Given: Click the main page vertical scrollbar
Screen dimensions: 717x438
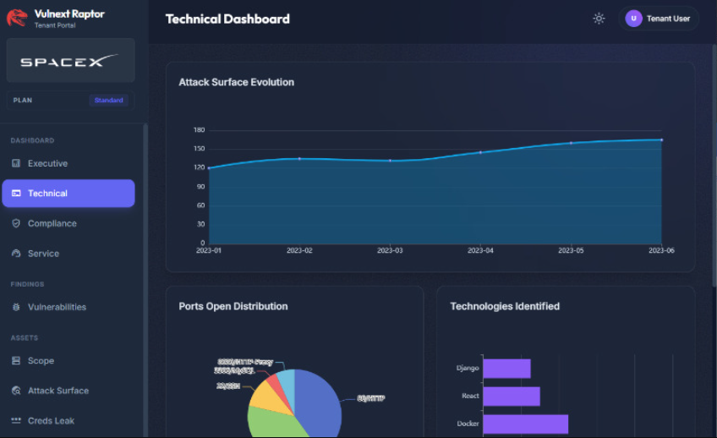Looking at the screenshot, I should 714,166.
